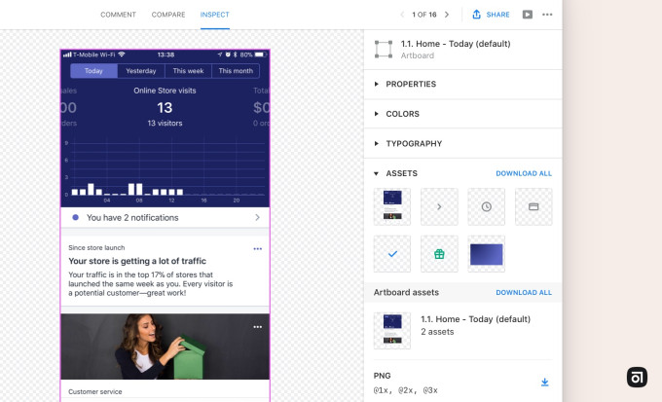Select the blue gradient asset swatch
This screenshot has height=402, width=662.
coord(486,253)
